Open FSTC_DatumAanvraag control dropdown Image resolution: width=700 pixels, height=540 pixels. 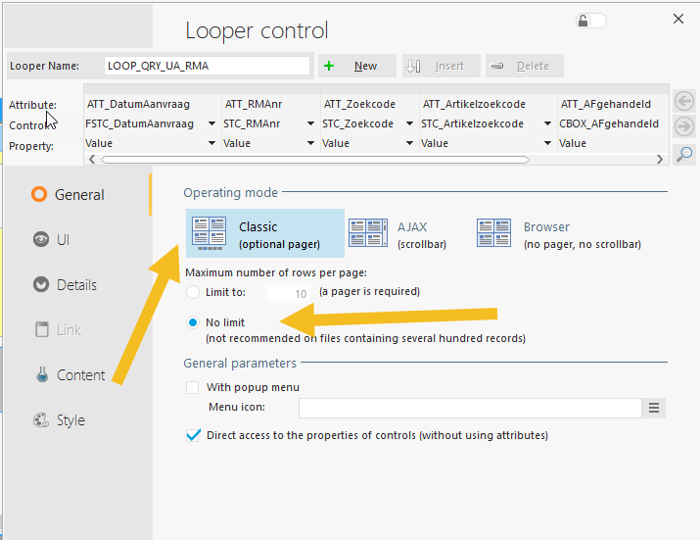(x=211, y=123)
